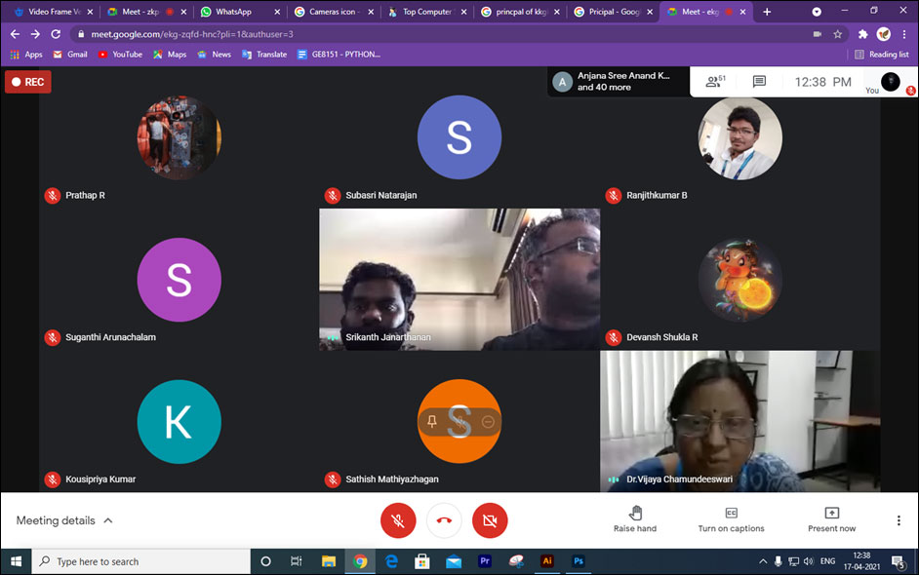Image resolution: width=919 pixels, height=575 pixels.
Task: Expand Meeting details chevron
Action: pos(108,520)
